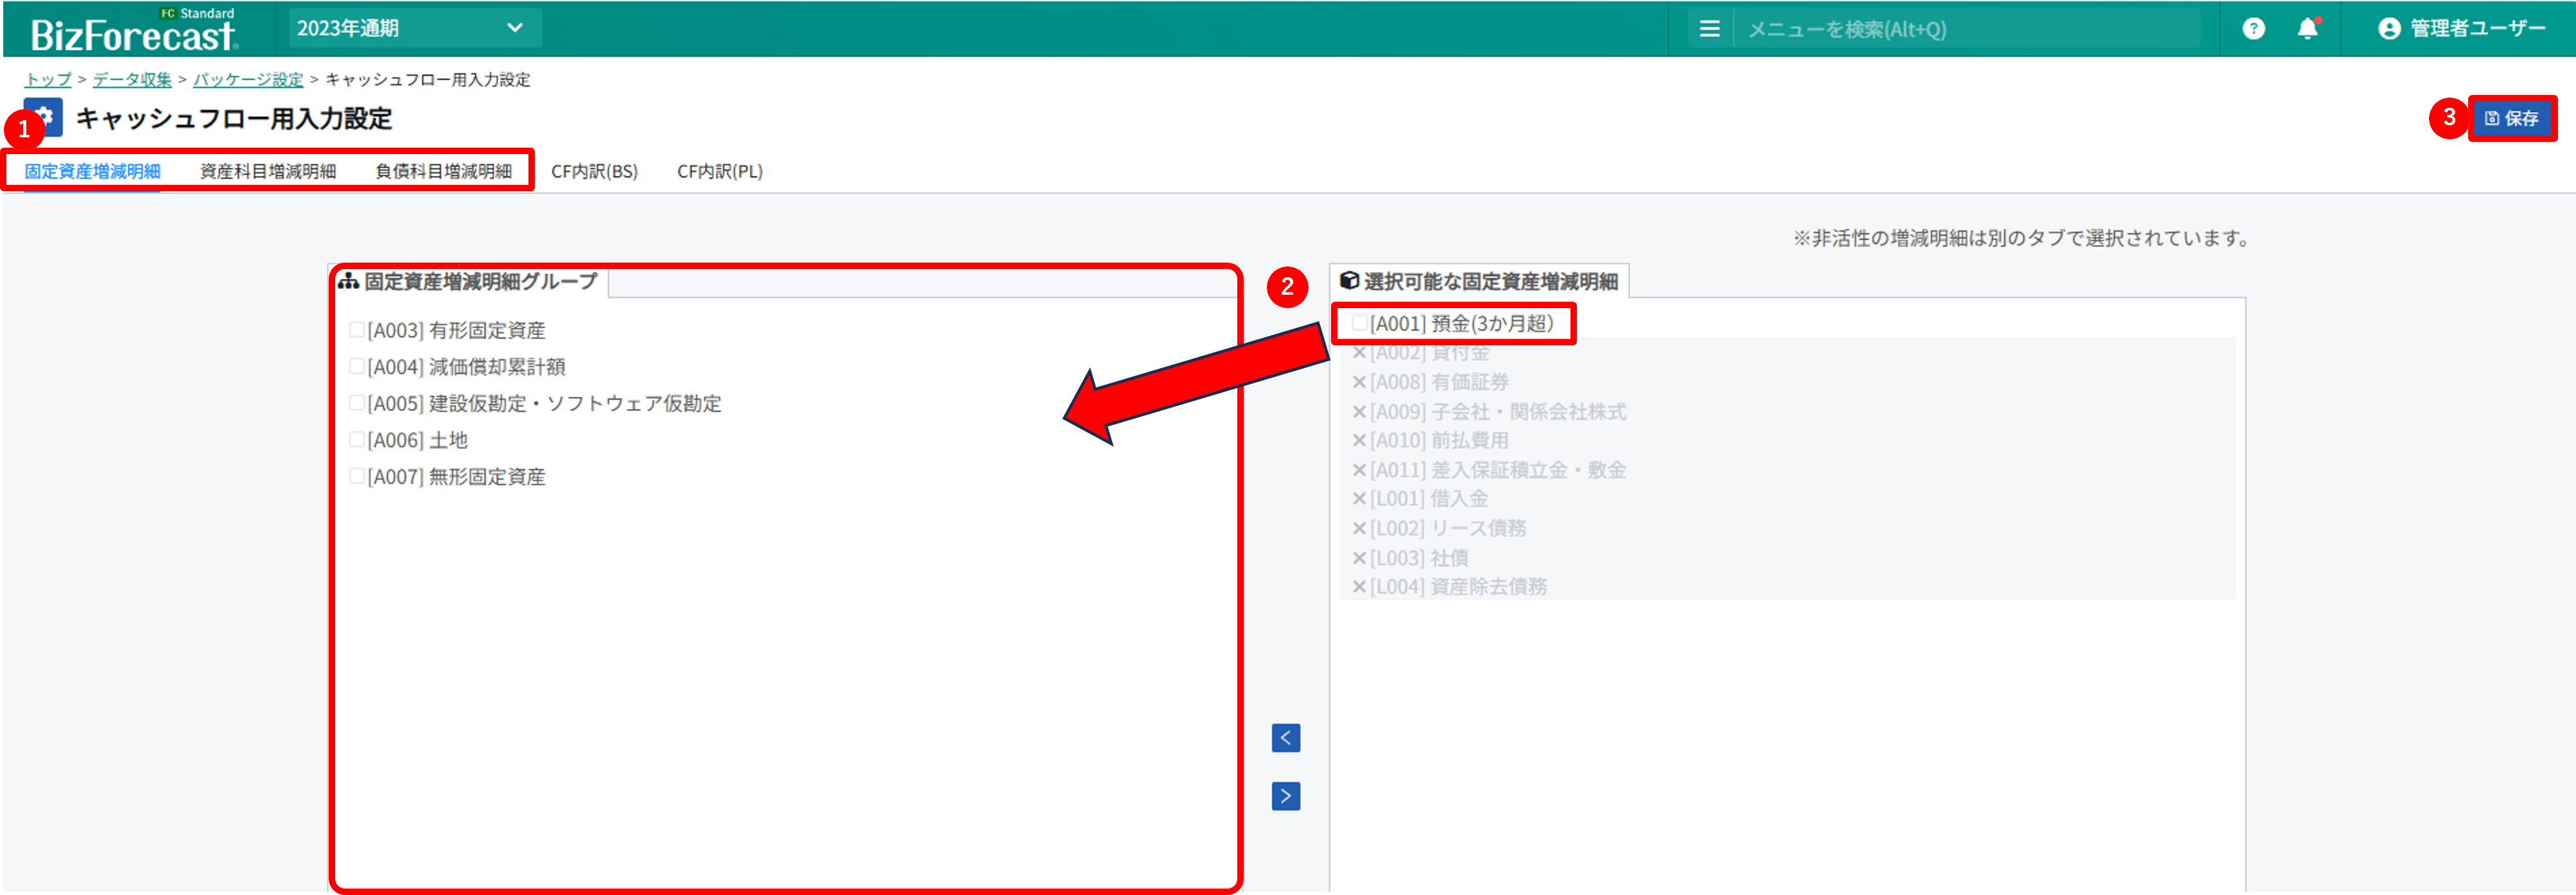Click the help question mark icon

point(2253,29)
